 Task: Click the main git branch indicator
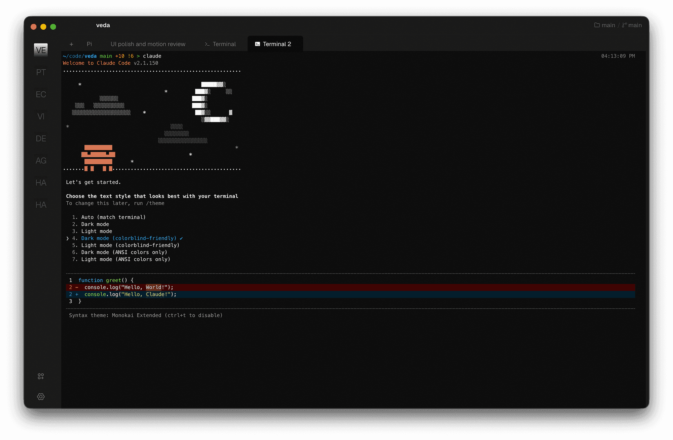[x=632, y=25]
